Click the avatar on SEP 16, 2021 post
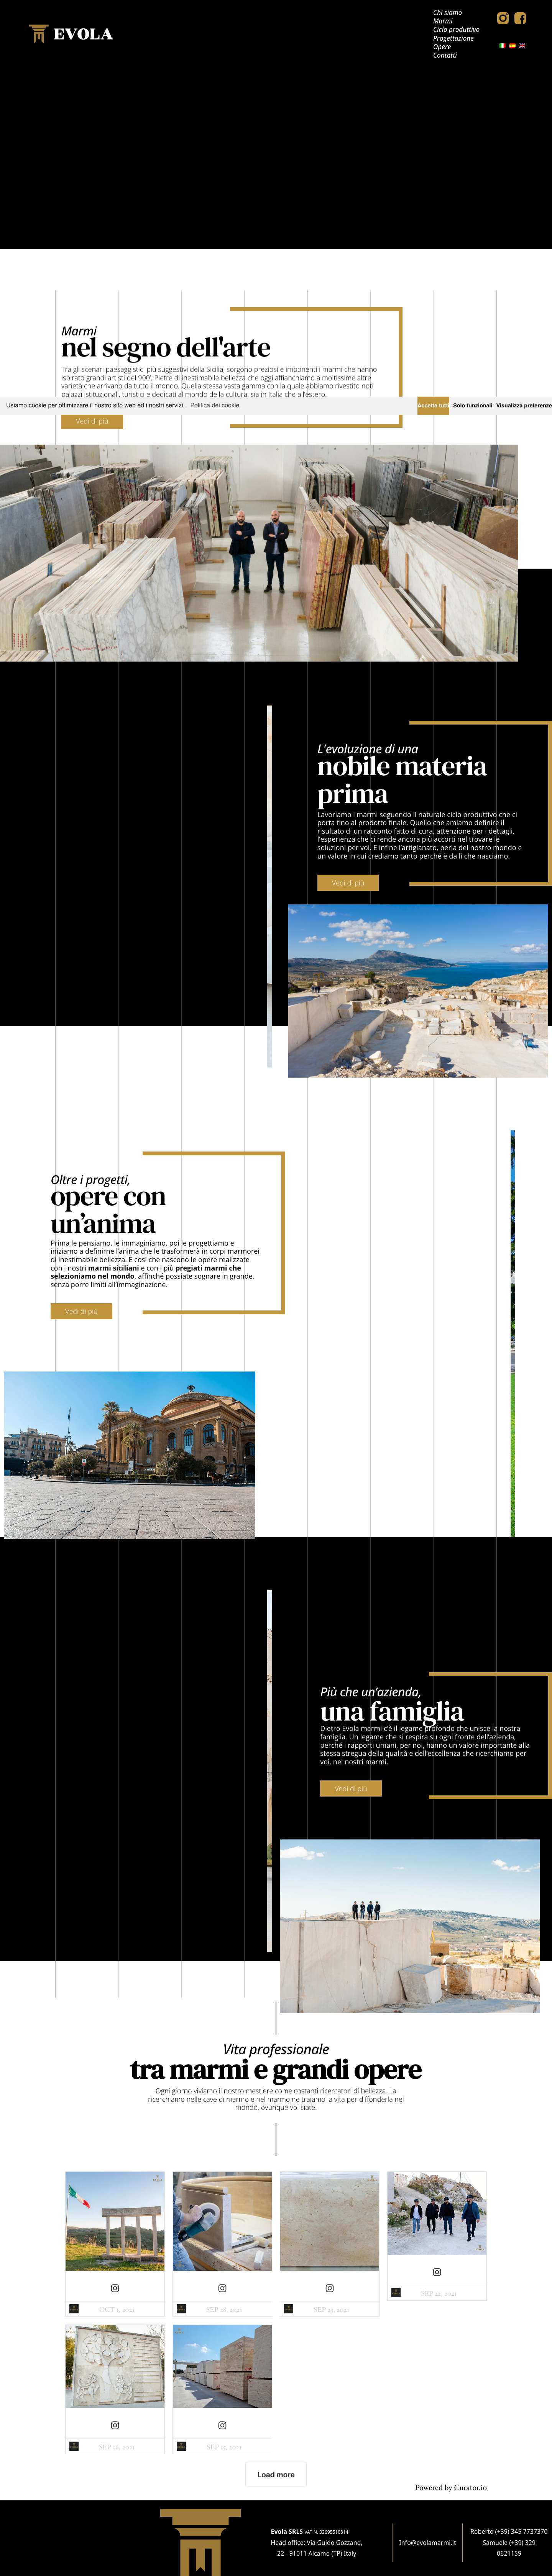 click(74, 2446)
